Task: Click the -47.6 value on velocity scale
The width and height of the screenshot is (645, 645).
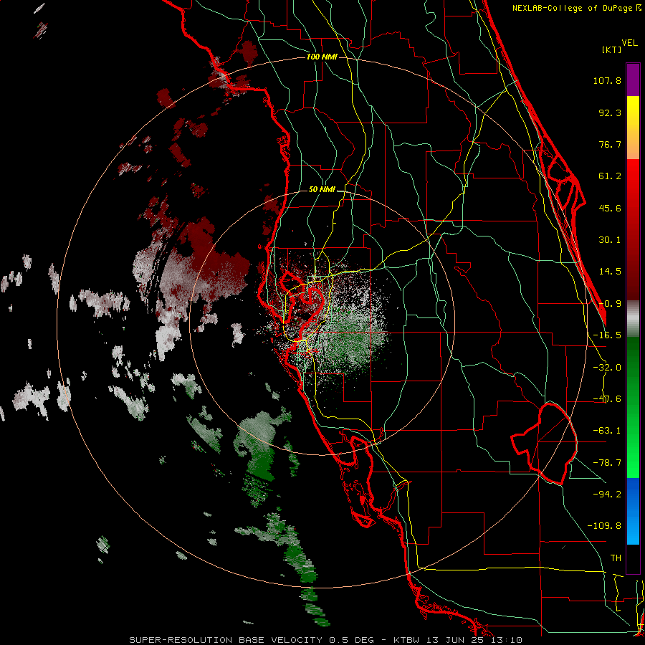Action: [607, 399]
